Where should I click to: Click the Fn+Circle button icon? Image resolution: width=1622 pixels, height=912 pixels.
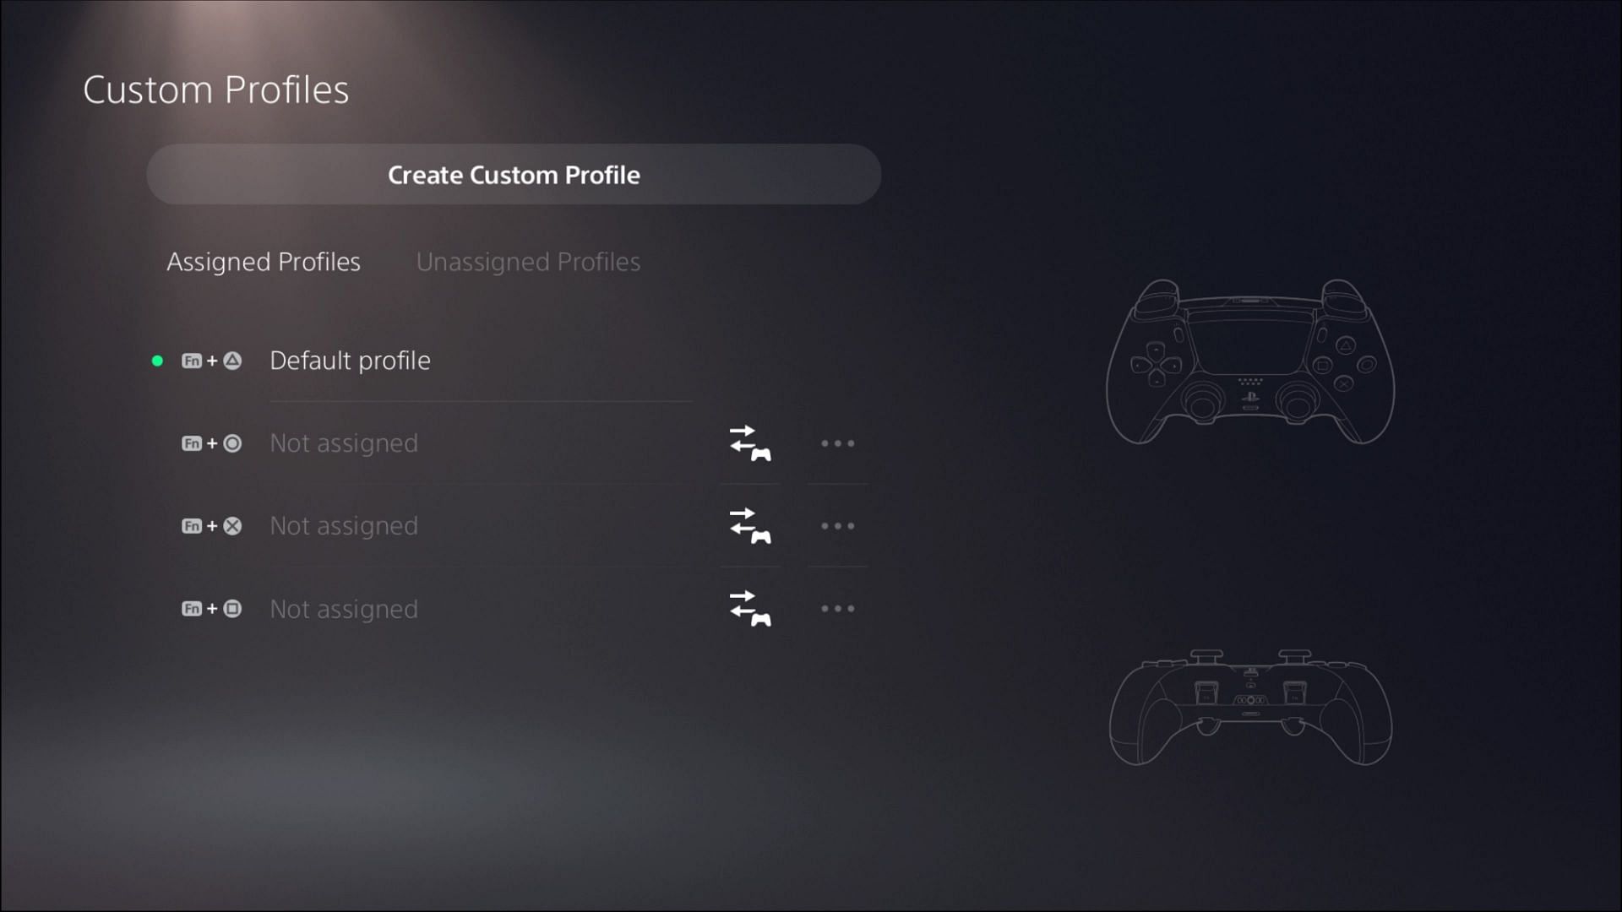point(210,442)
